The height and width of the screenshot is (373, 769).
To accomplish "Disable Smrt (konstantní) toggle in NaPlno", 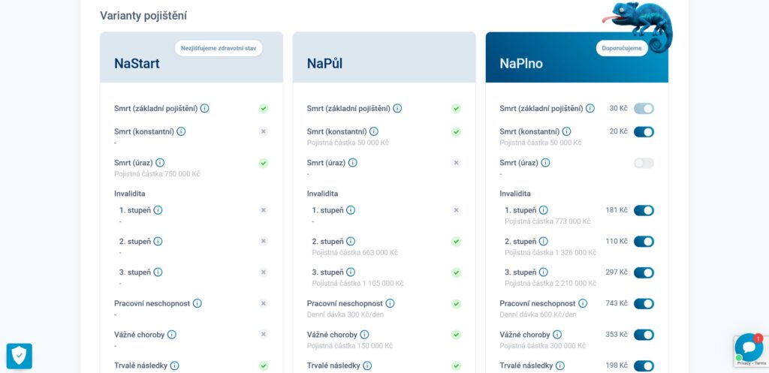I will (x=644, y=132).
